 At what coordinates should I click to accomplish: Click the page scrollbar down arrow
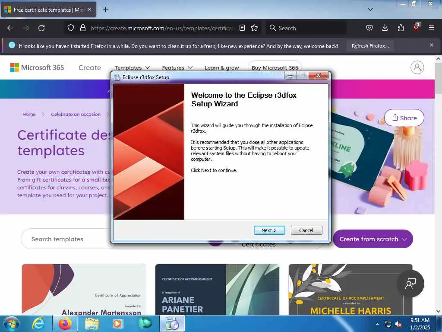pos(438,311)
